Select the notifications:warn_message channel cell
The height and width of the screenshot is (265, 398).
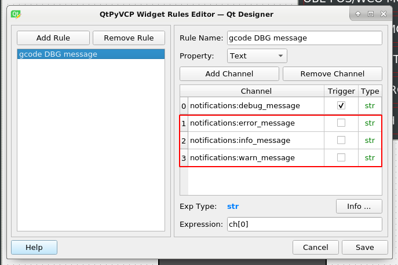256,158
